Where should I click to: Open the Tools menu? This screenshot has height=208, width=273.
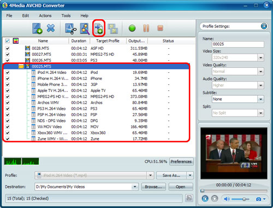coord(66,15)
